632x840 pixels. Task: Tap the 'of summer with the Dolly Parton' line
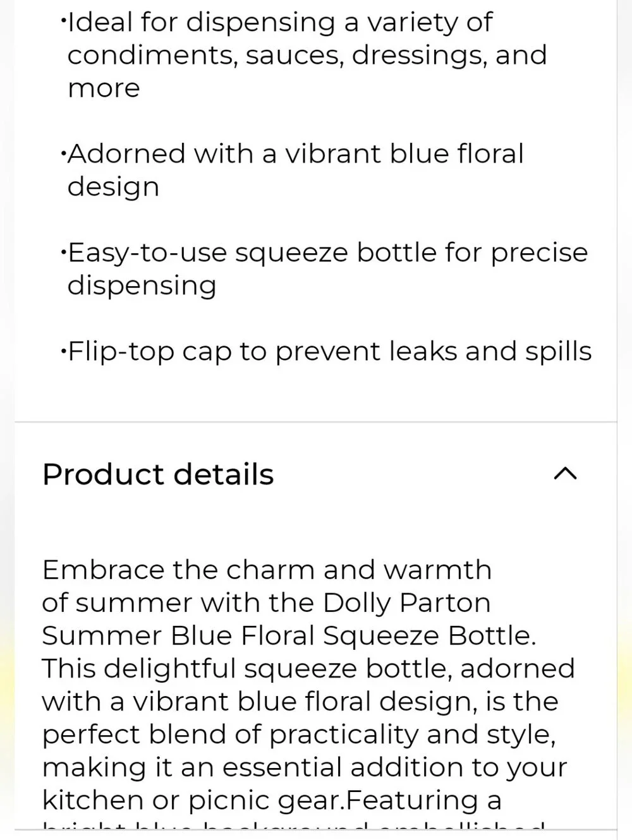click(x=266, y=603)
